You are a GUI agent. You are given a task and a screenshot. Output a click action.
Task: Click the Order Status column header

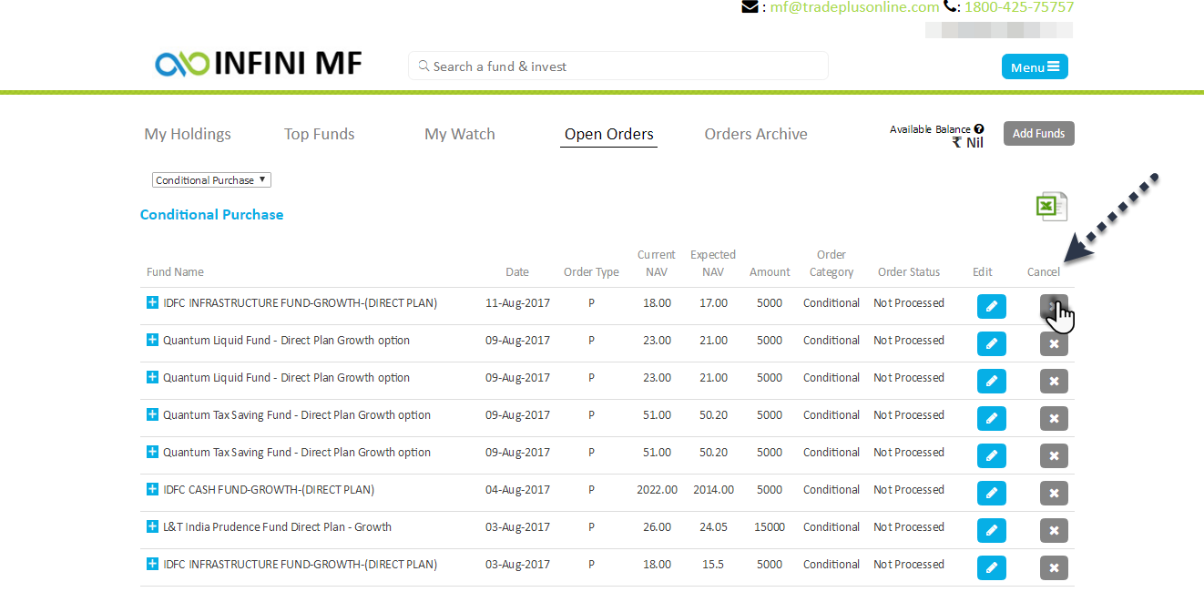(x=909, y=272)
